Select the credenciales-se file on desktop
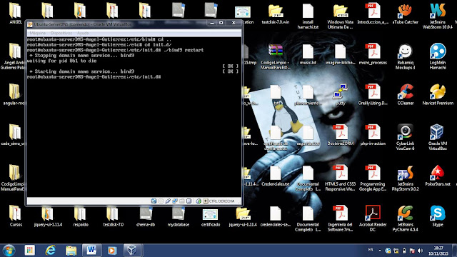 276,216
